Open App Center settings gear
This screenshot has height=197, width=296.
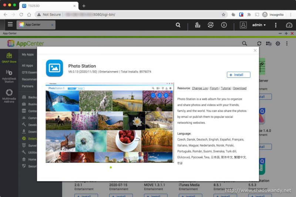tap(278, 44)
